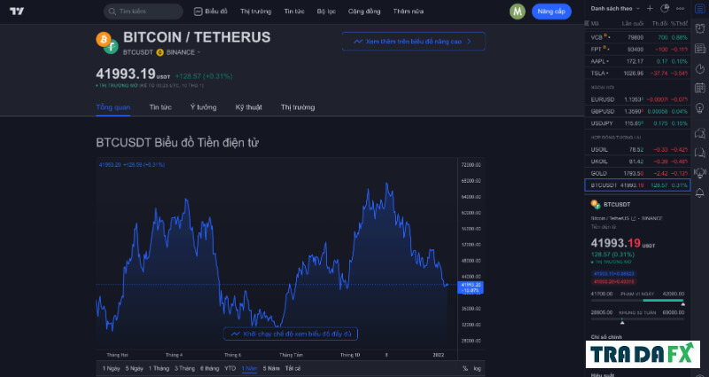Switch to the Kỹ thuật tab

[249, 107]
